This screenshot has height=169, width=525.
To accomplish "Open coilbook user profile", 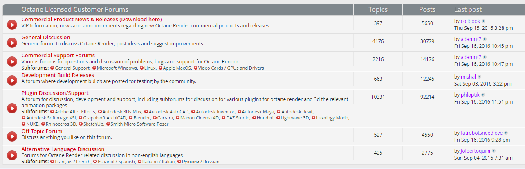I will point(470,21).
